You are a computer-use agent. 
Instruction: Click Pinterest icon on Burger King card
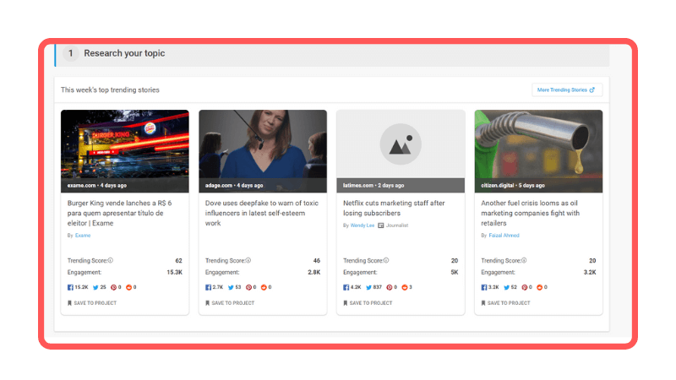click(113, 287)
